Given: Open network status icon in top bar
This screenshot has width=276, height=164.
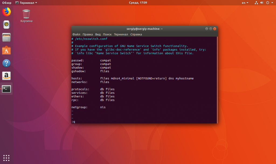Looking at the screenshot, I should 256,3.
